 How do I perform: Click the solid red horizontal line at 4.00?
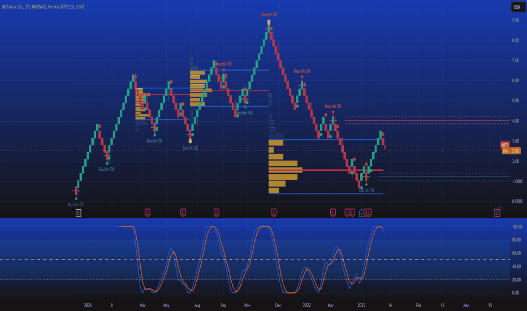click(427, 120)
